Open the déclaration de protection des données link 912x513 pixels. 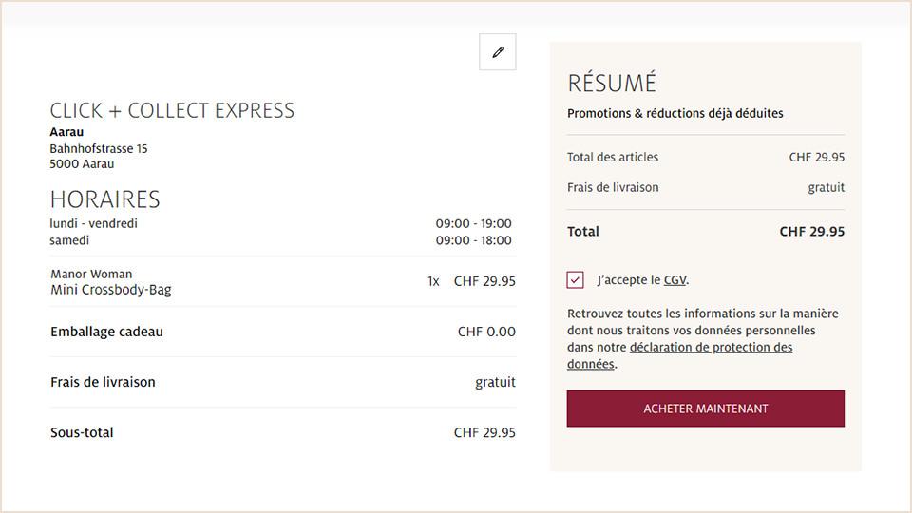[x=711, y=348]
